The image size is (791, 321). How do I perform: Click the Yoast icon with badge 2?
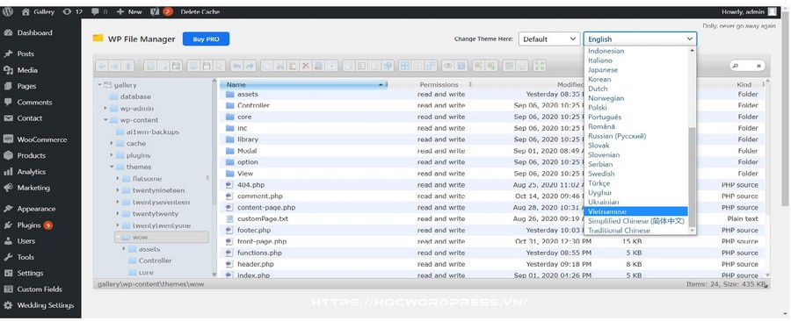click(162, 11)
